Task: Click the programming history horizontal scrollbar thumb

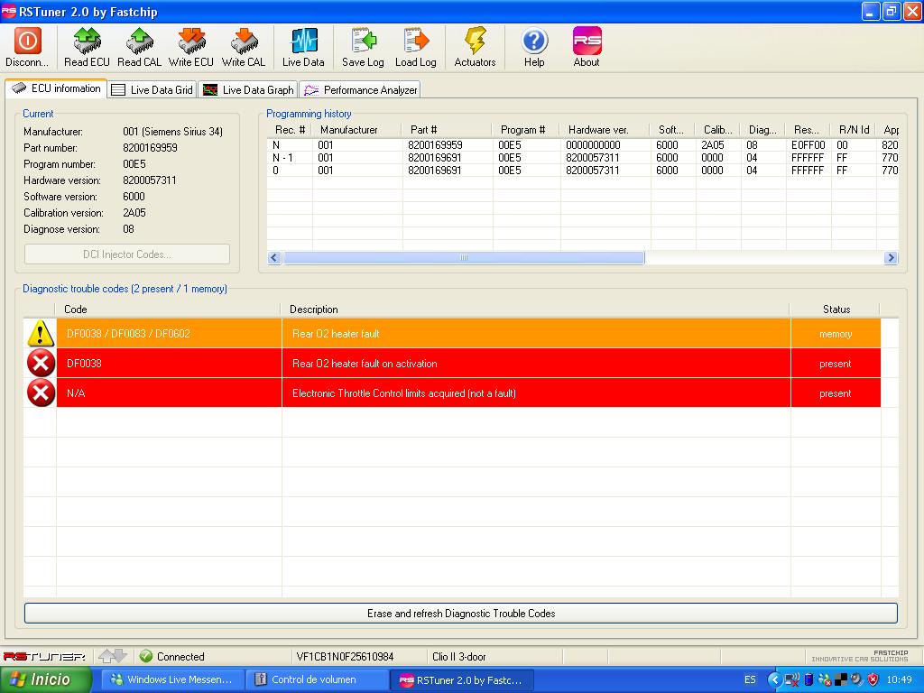Action: [x=464, y=257]
